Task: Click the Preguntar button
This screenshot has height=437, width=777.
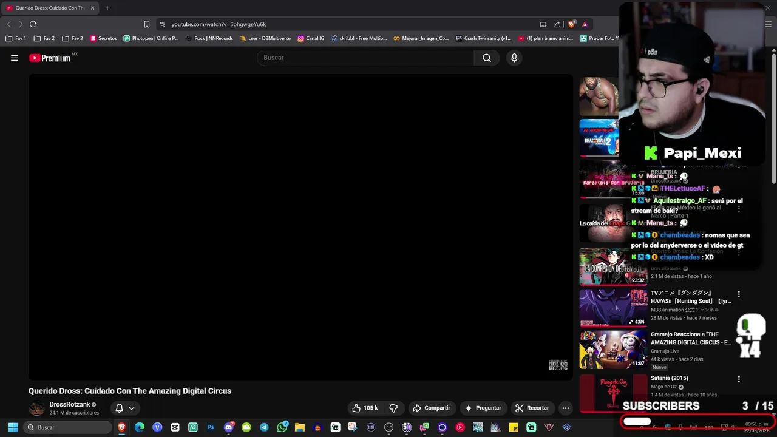Action: pos(483,408)
